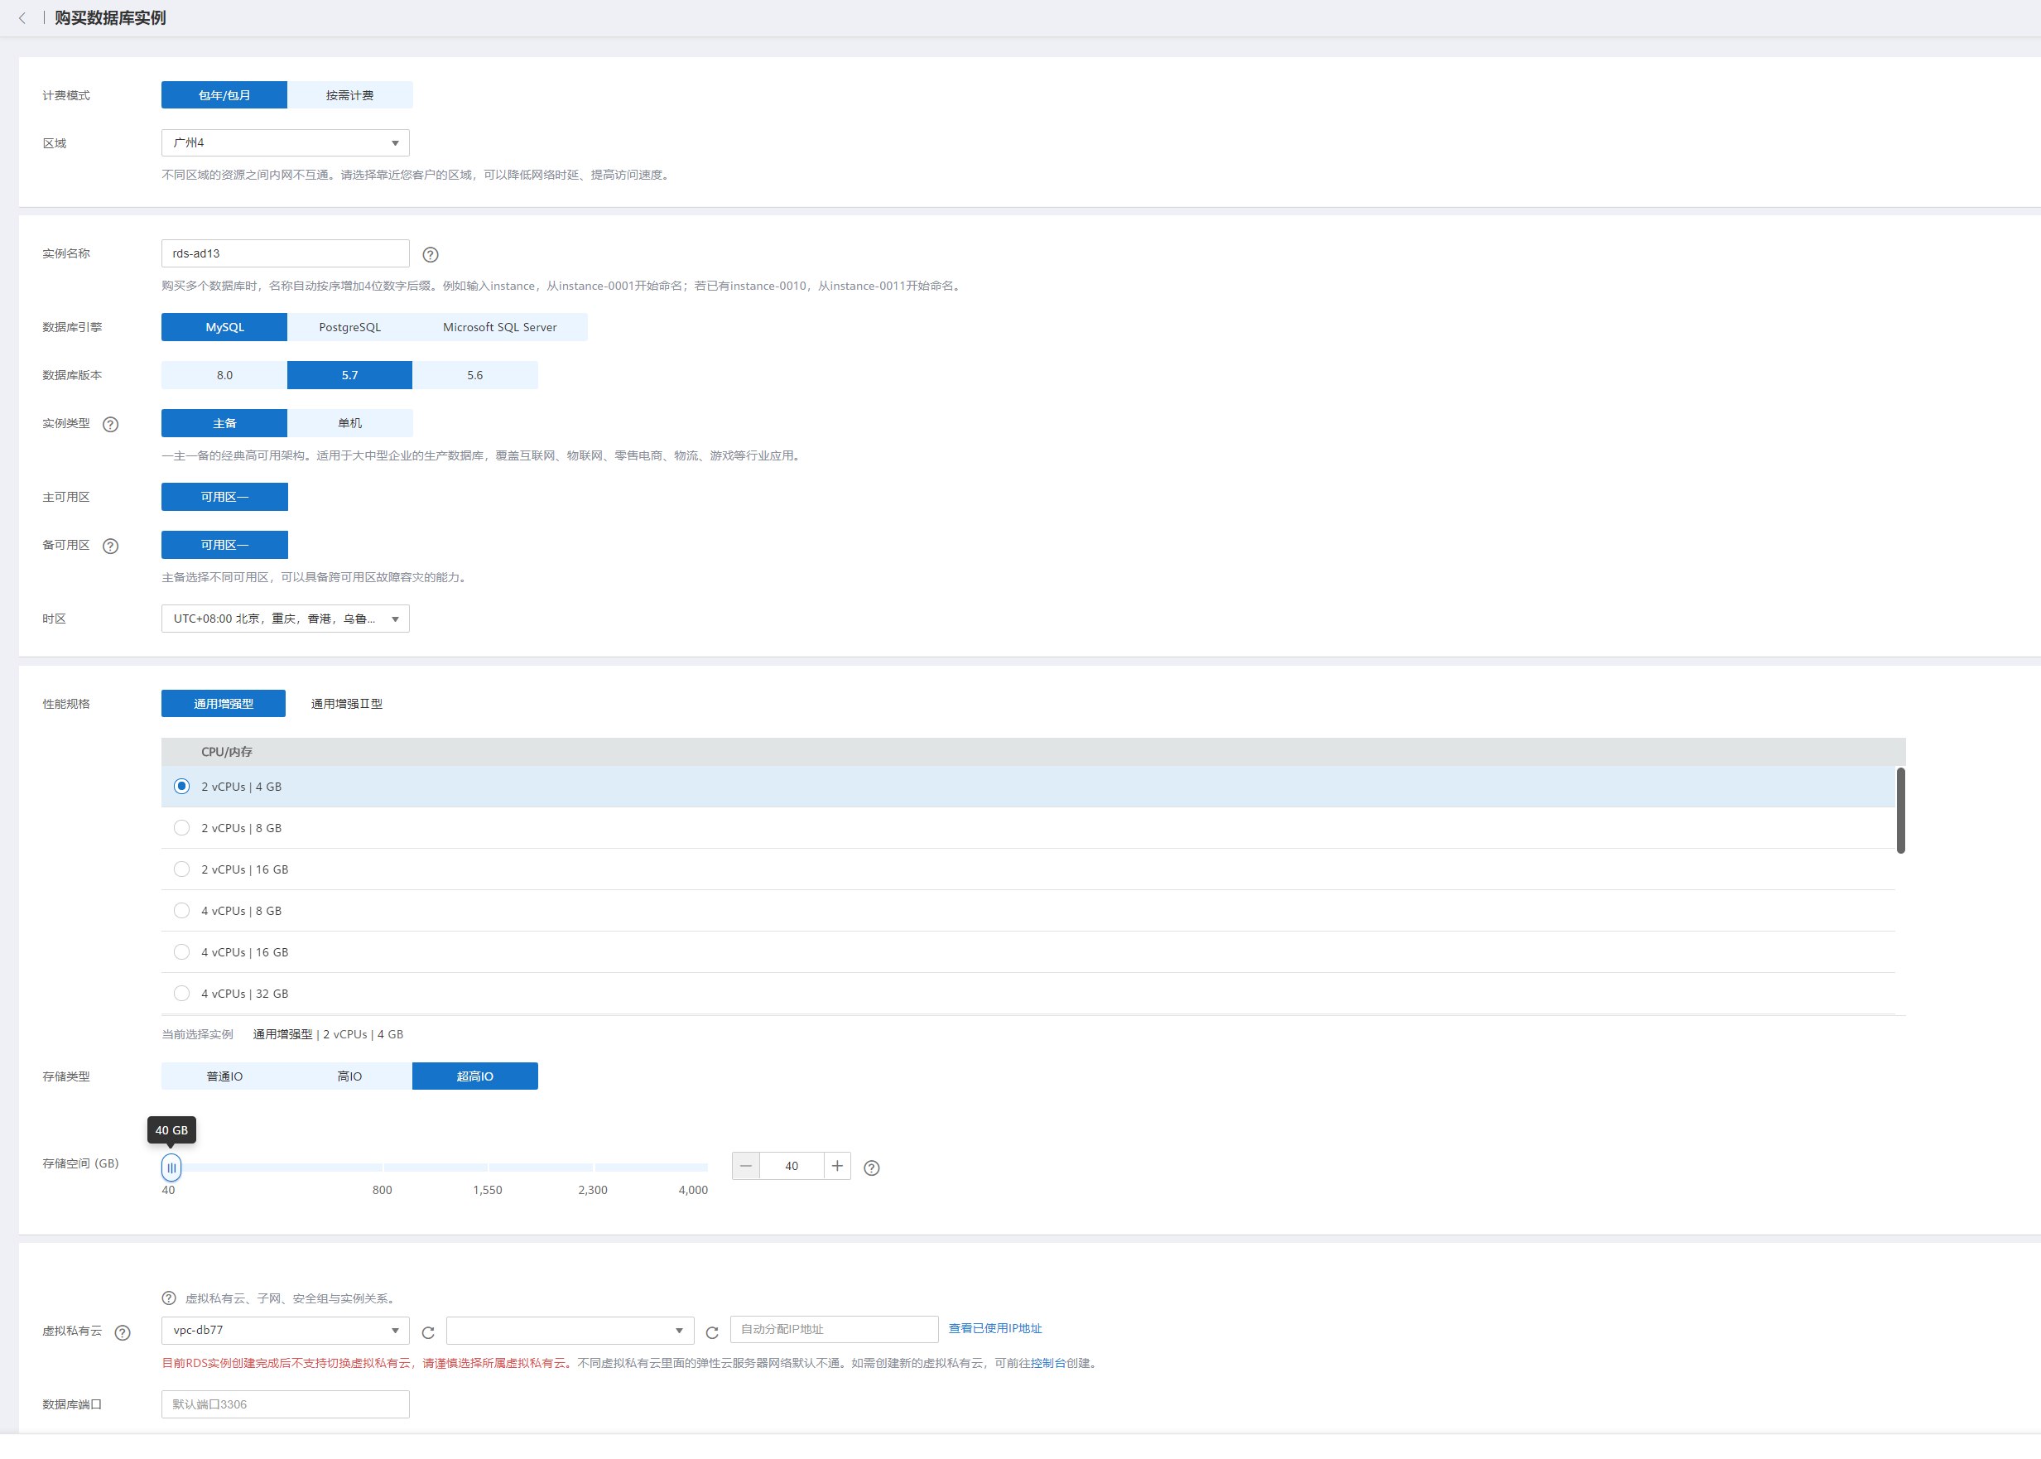Select the 2 vCPUs | 8 GB radio option
This screenshot has width=2041, height=1459.
[x=181, y=827]
